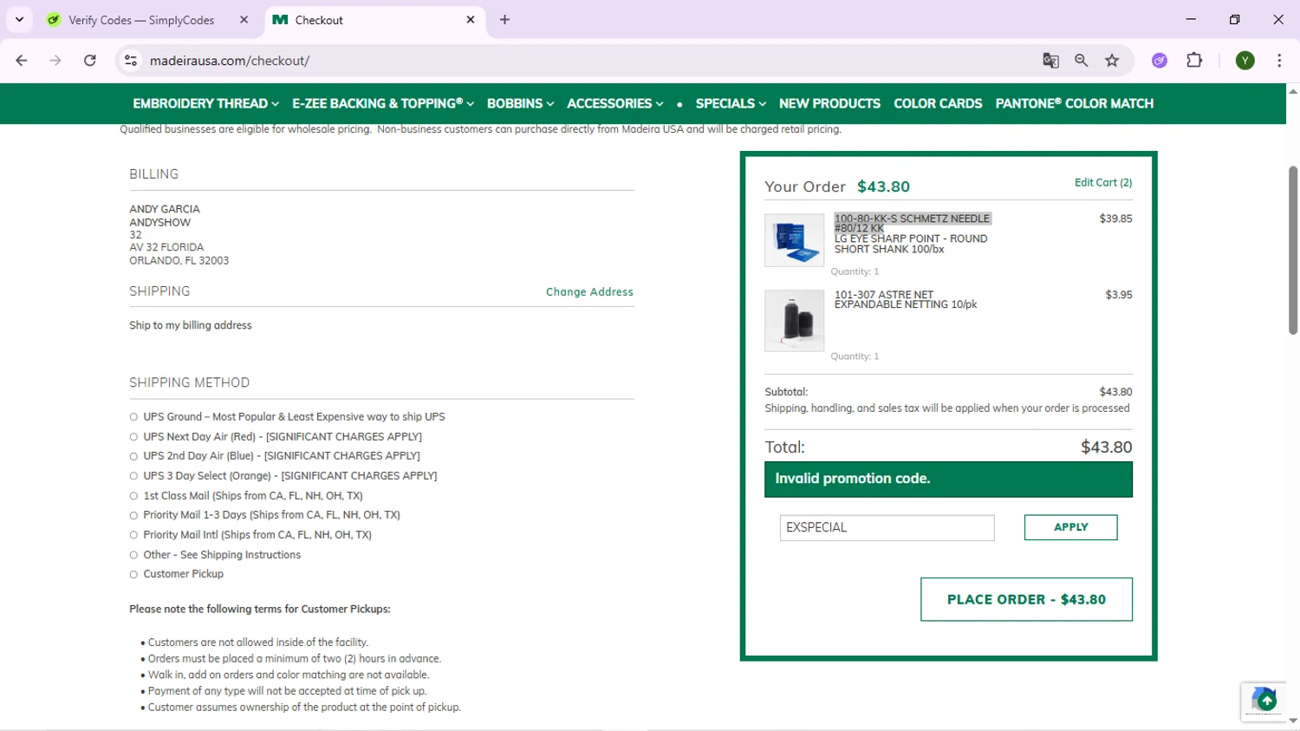Click the reCAPTCHA badge icon
Image resolution: width=1300 pixels, height=731 pixels.
coord(1263,701)
